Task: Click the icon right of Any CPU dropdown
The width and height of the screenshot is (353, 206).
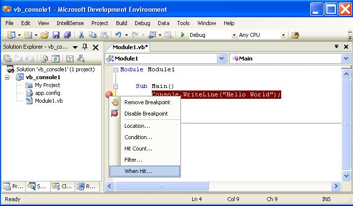Action: coord(295,35)
